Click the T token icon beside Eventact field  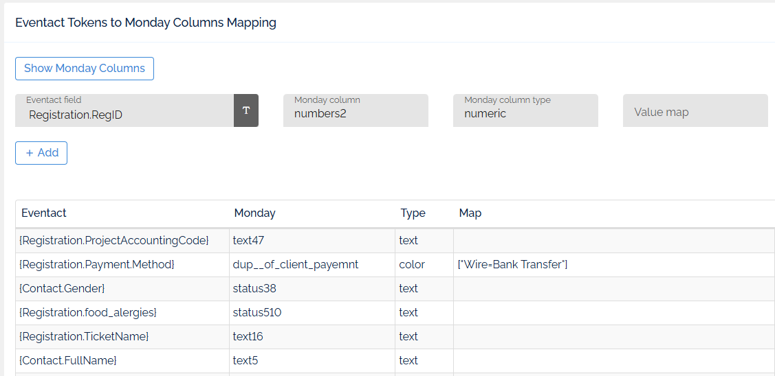(246, 110)
